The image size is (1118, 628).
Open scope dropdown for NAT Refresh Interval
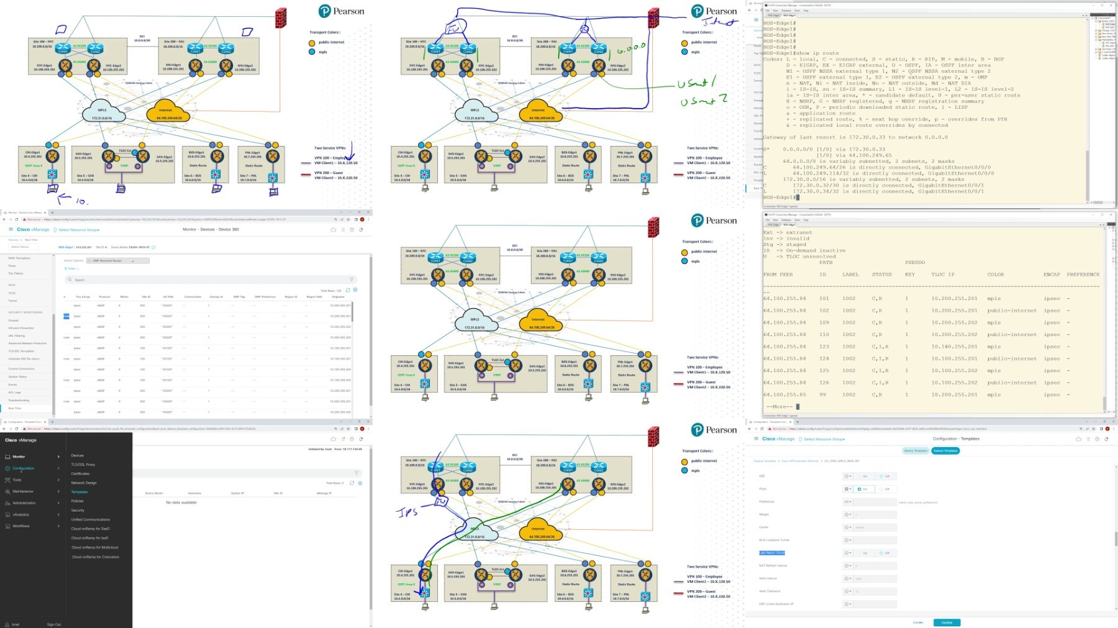tap(847, 566)
